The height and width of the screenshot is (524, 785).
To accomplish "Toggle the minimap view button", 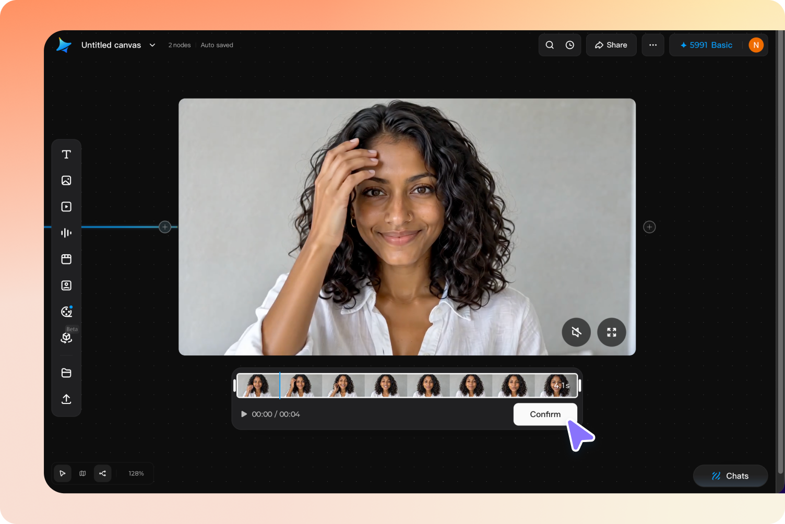I will point(82,473).
